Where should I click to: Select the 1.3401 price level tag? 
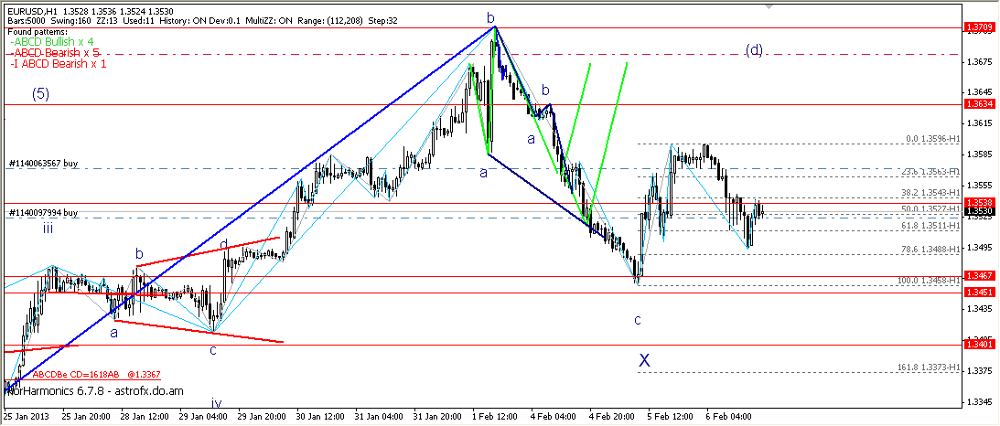pyautogui.click(x=979, y=344)
